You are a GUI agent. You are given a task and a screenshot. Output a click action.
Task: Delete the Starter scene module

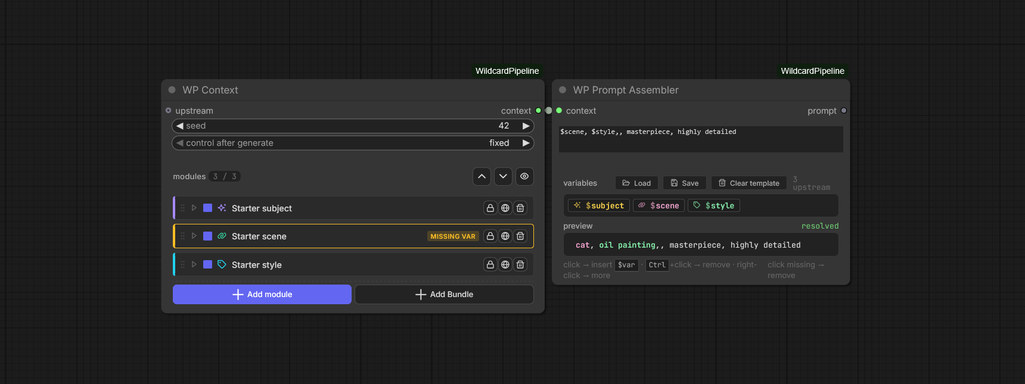[520, 236]
